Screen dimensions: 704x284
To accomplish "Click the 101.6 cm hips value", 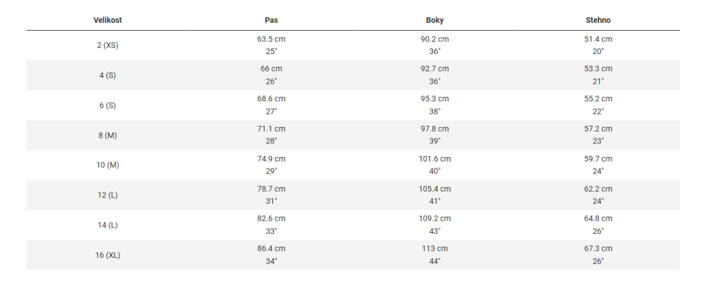I will 435,159.
